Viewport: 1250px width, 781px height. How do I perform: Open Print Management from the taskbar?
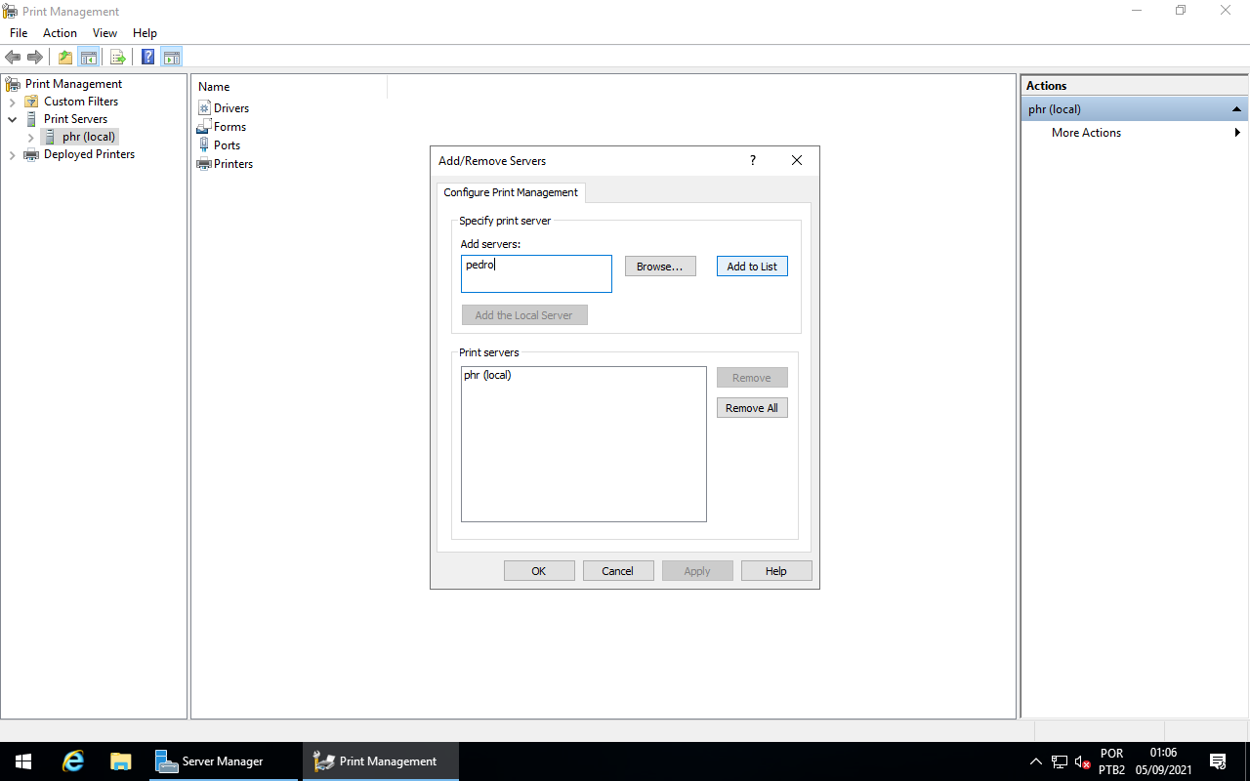point(380,760)
